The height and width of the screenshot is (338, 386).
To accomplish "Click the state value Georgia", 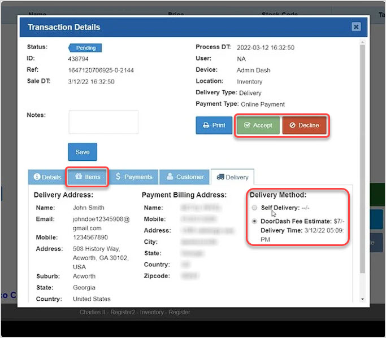I will pyautogui.click(x=84, y=288).
